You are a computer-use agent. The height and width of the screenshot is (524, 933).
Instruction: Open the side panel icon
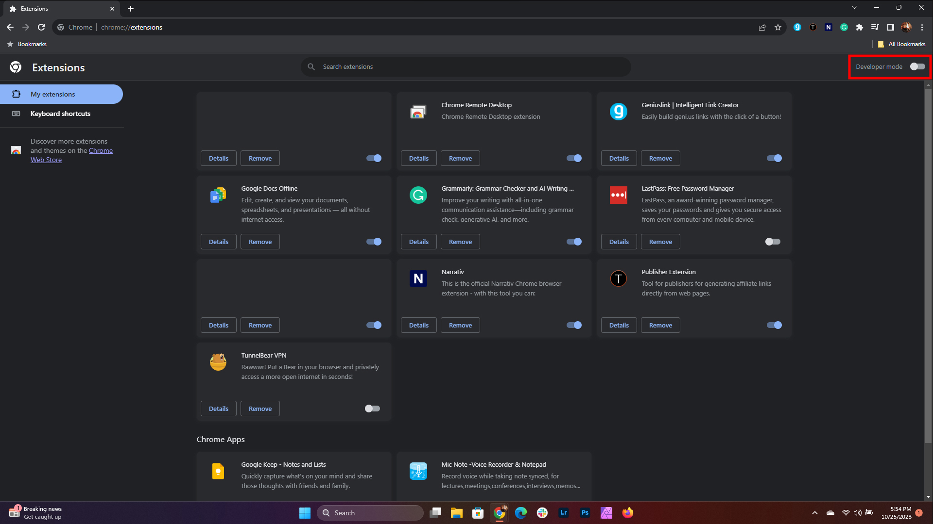click(x=891, y=27)
